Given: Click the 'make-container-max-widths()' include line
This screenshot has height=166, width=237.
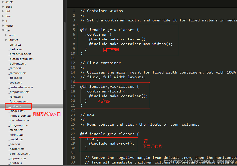Looking at the screenshot, I should (x=131, y=44).
